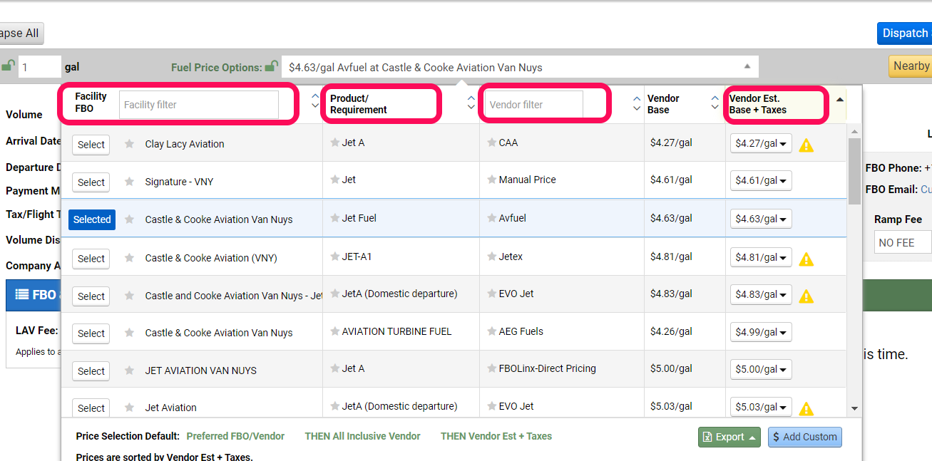Click the Dispatch button
932x461 pixels.
pyautogui.click(x=904, y=33)
